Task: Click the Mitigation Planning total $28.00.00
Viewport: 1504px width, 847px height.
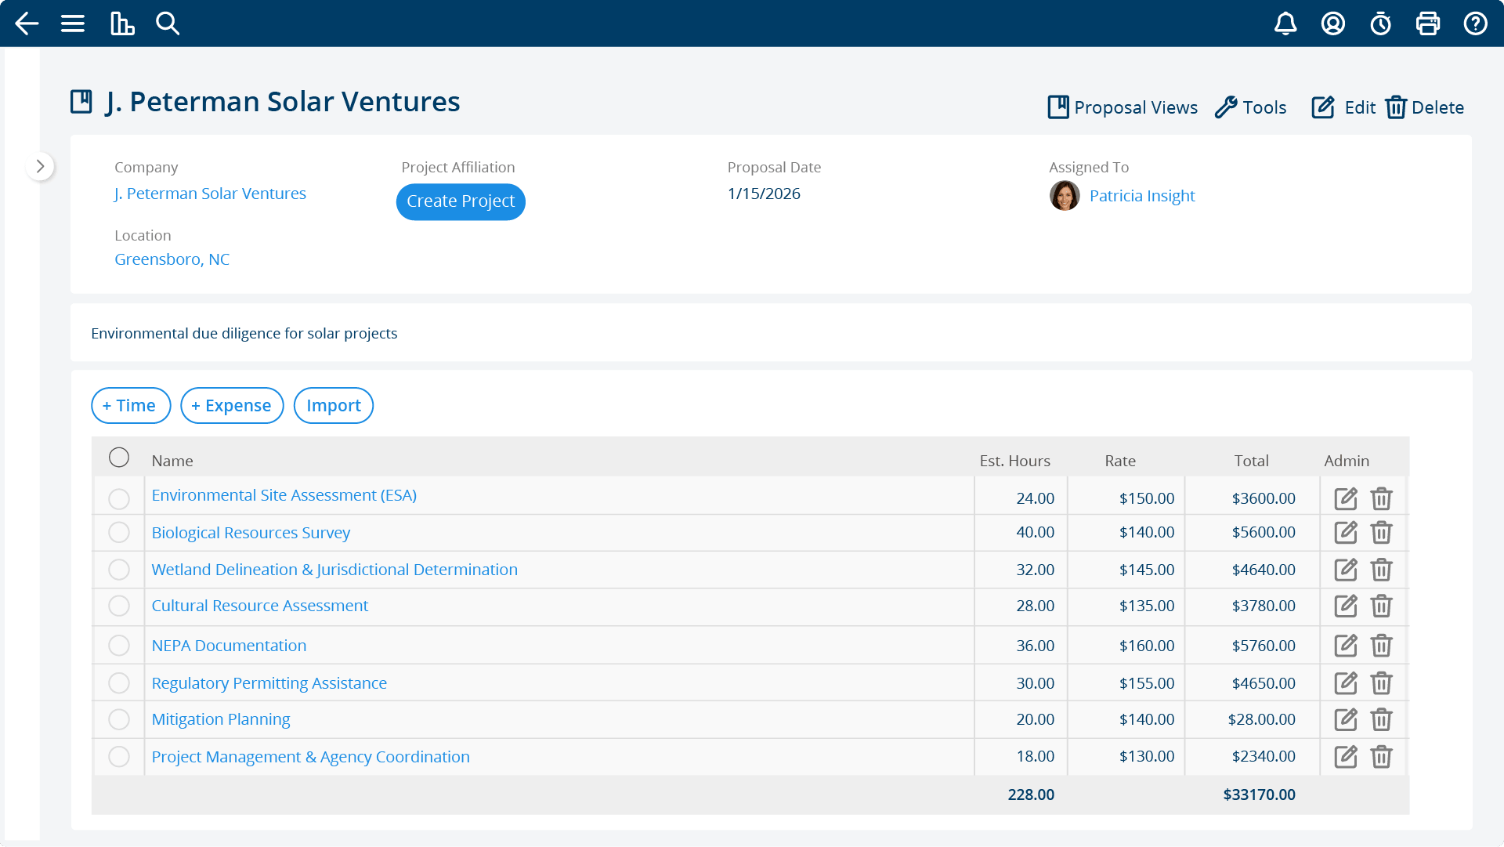Action: [x=1262, y=719]
